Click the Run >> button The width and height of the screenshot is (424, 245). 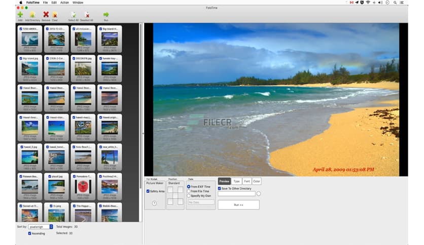(238, 205)
